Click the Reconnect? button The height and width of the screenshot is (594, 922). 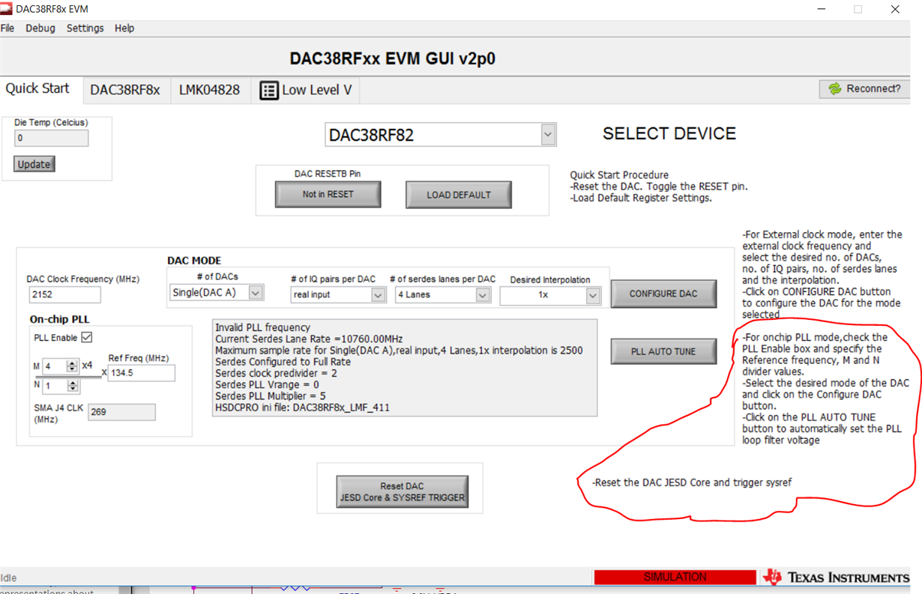[864, 88]
